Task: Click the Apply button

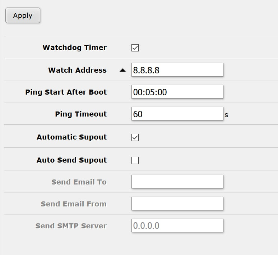Action: pyautogui.click(x=23, y=15)
